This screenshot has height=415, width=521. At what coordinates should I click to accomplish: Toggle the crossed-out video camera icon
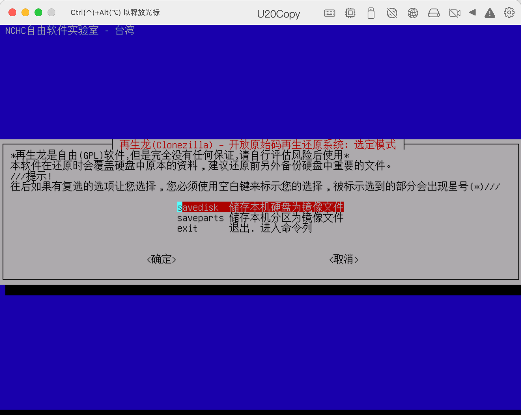pos(454,13)
